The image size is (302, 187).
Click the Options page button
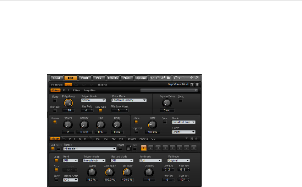pyautogui.click(x=141, y=78)
